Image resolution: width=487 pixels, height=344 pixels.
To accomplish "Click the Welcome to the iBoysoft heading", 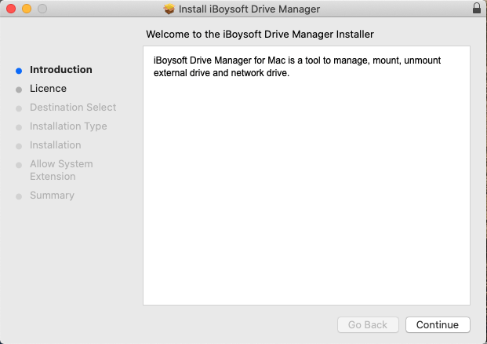I will (260, 35).
